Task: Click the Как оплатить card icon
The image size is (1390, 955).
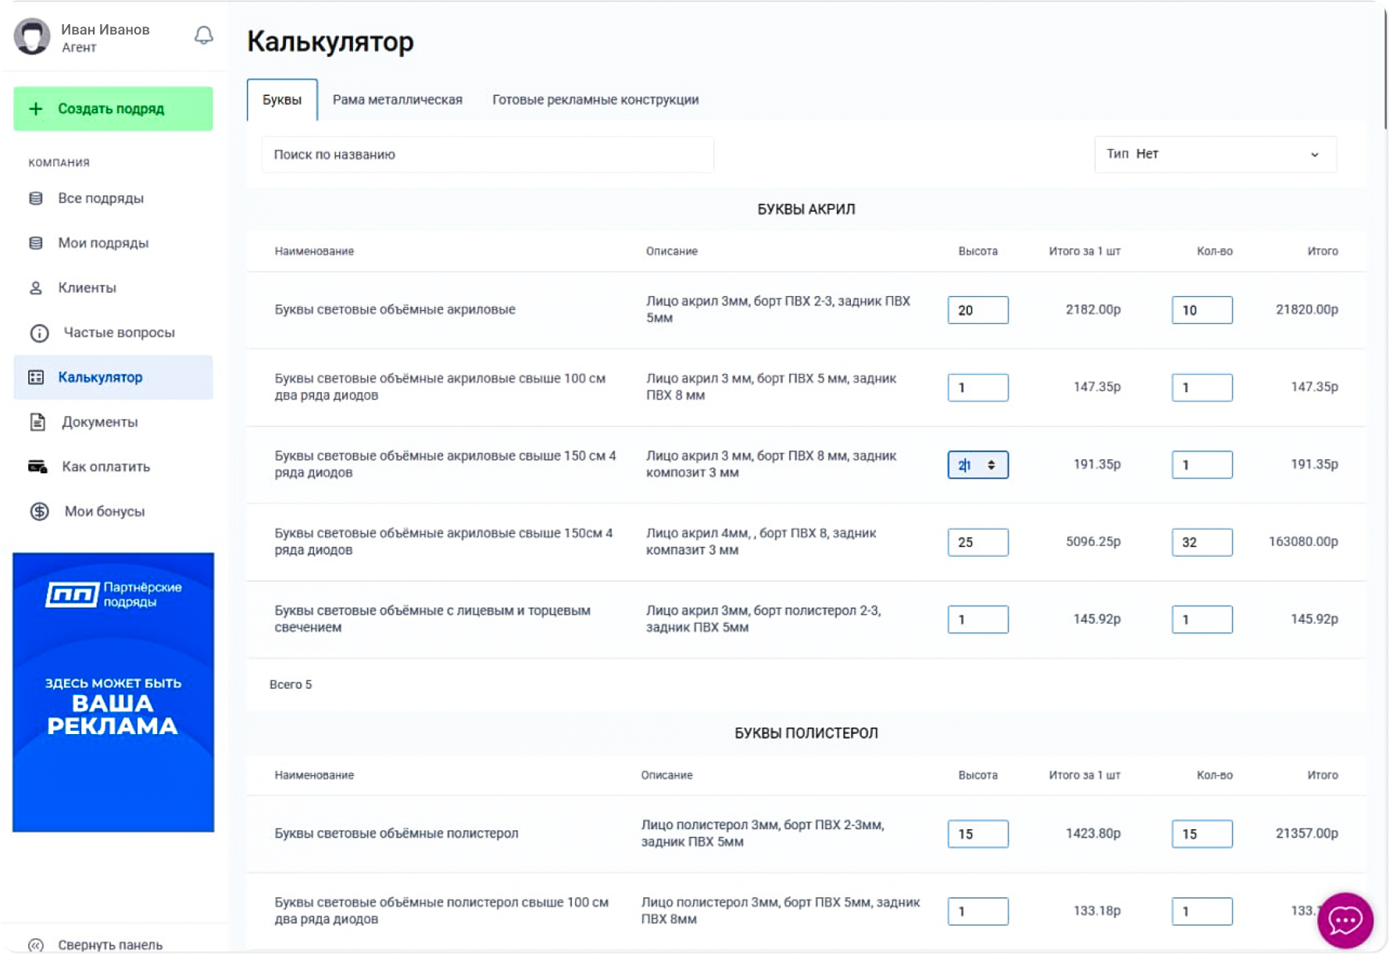Action: (38, 467)
